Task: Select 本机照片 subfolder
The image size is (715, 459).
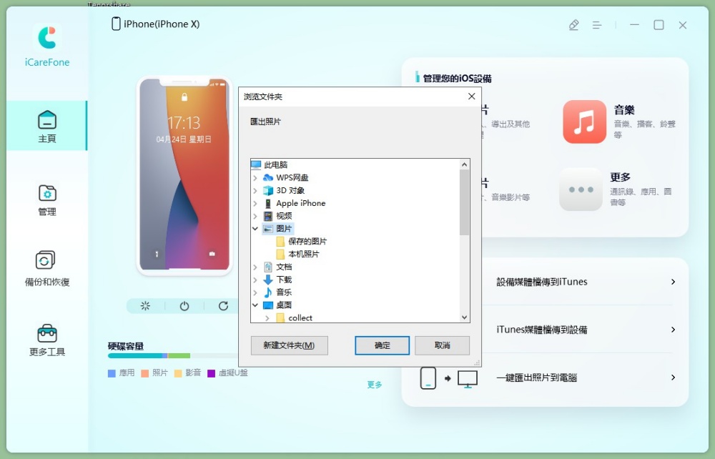Action: pos(304,254)
